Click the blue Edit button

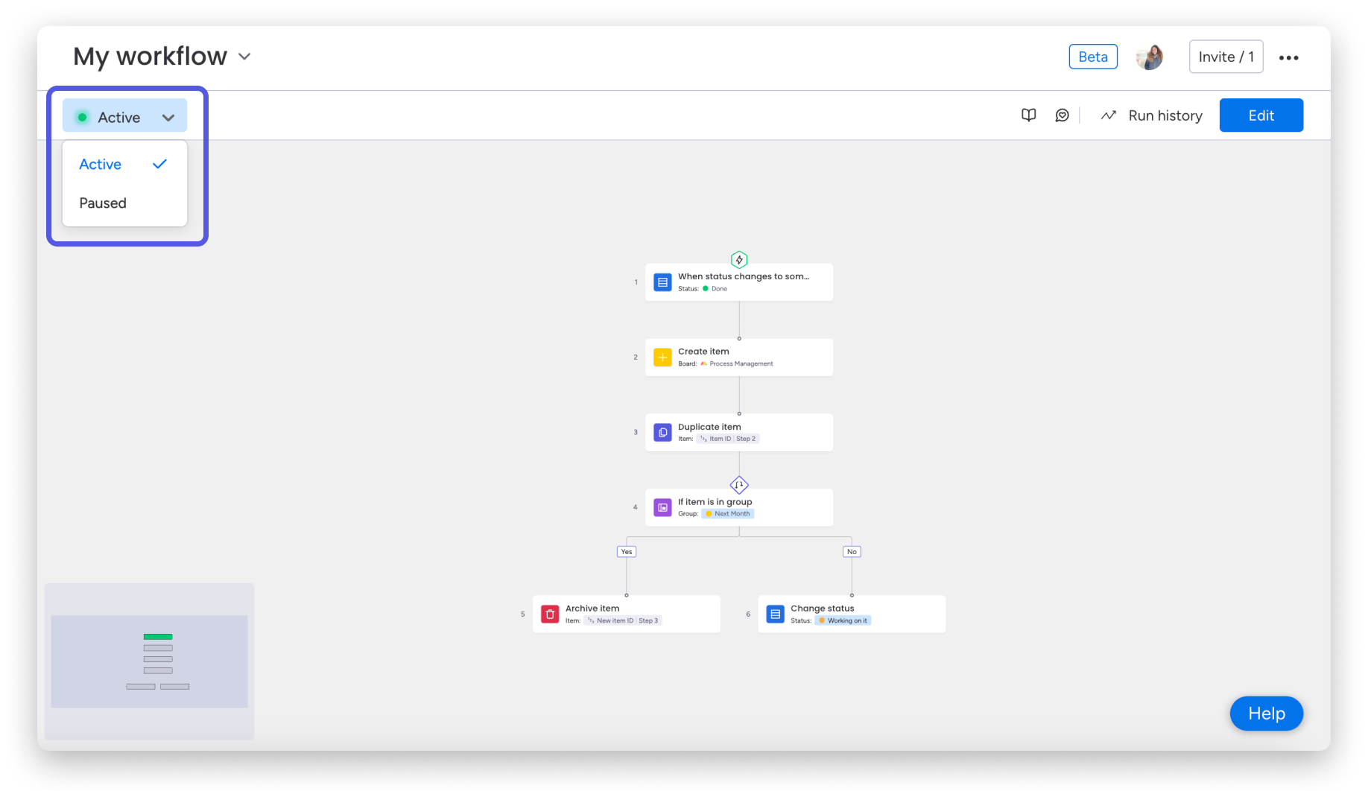pyautogui.click(x=1260, y=115)
